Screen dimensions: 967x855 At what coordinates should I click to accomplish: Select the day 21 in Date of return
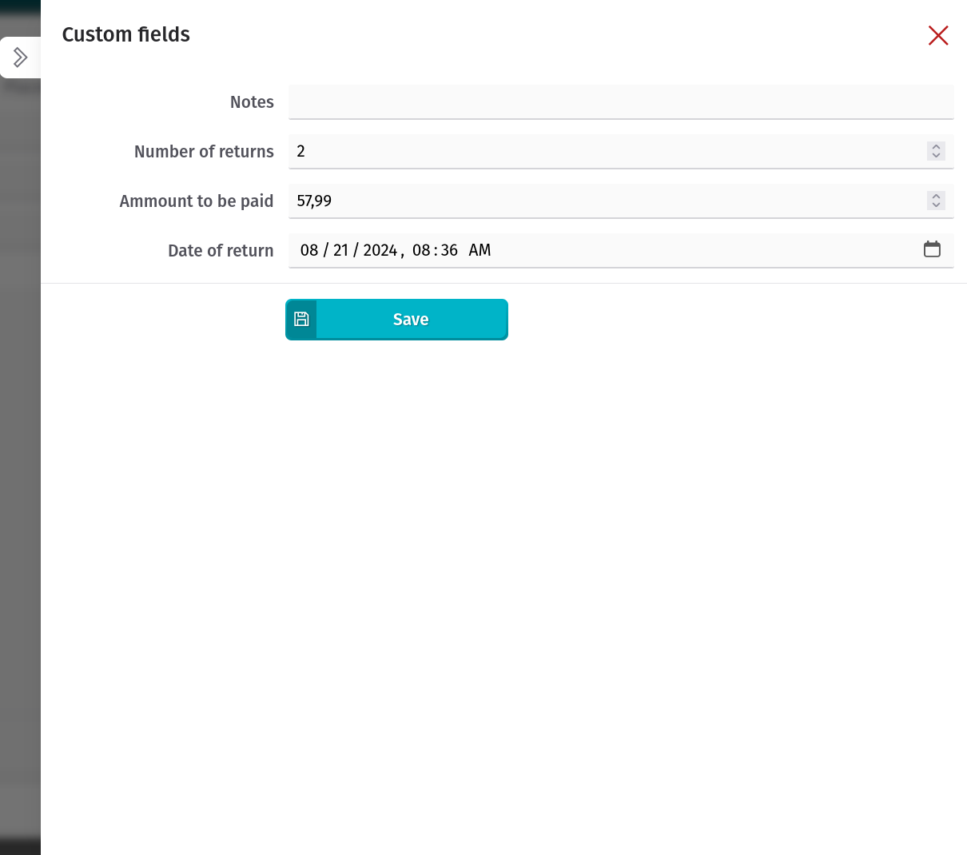(x=340, y=251)
